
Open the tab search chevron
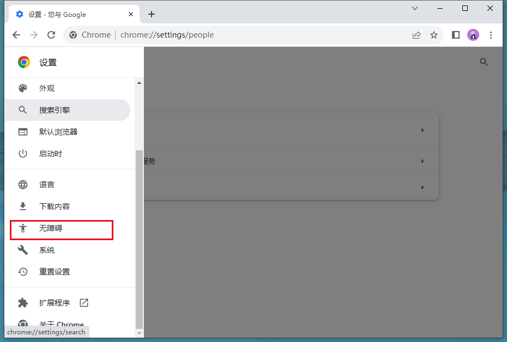tap(415, 8)
